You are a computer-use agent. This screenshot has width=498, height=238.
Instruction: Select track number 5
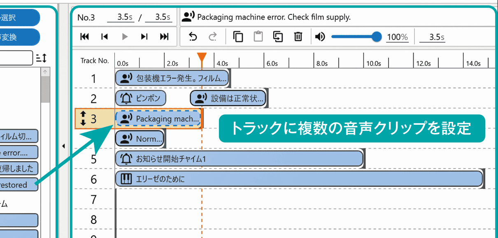pos(94,159)
